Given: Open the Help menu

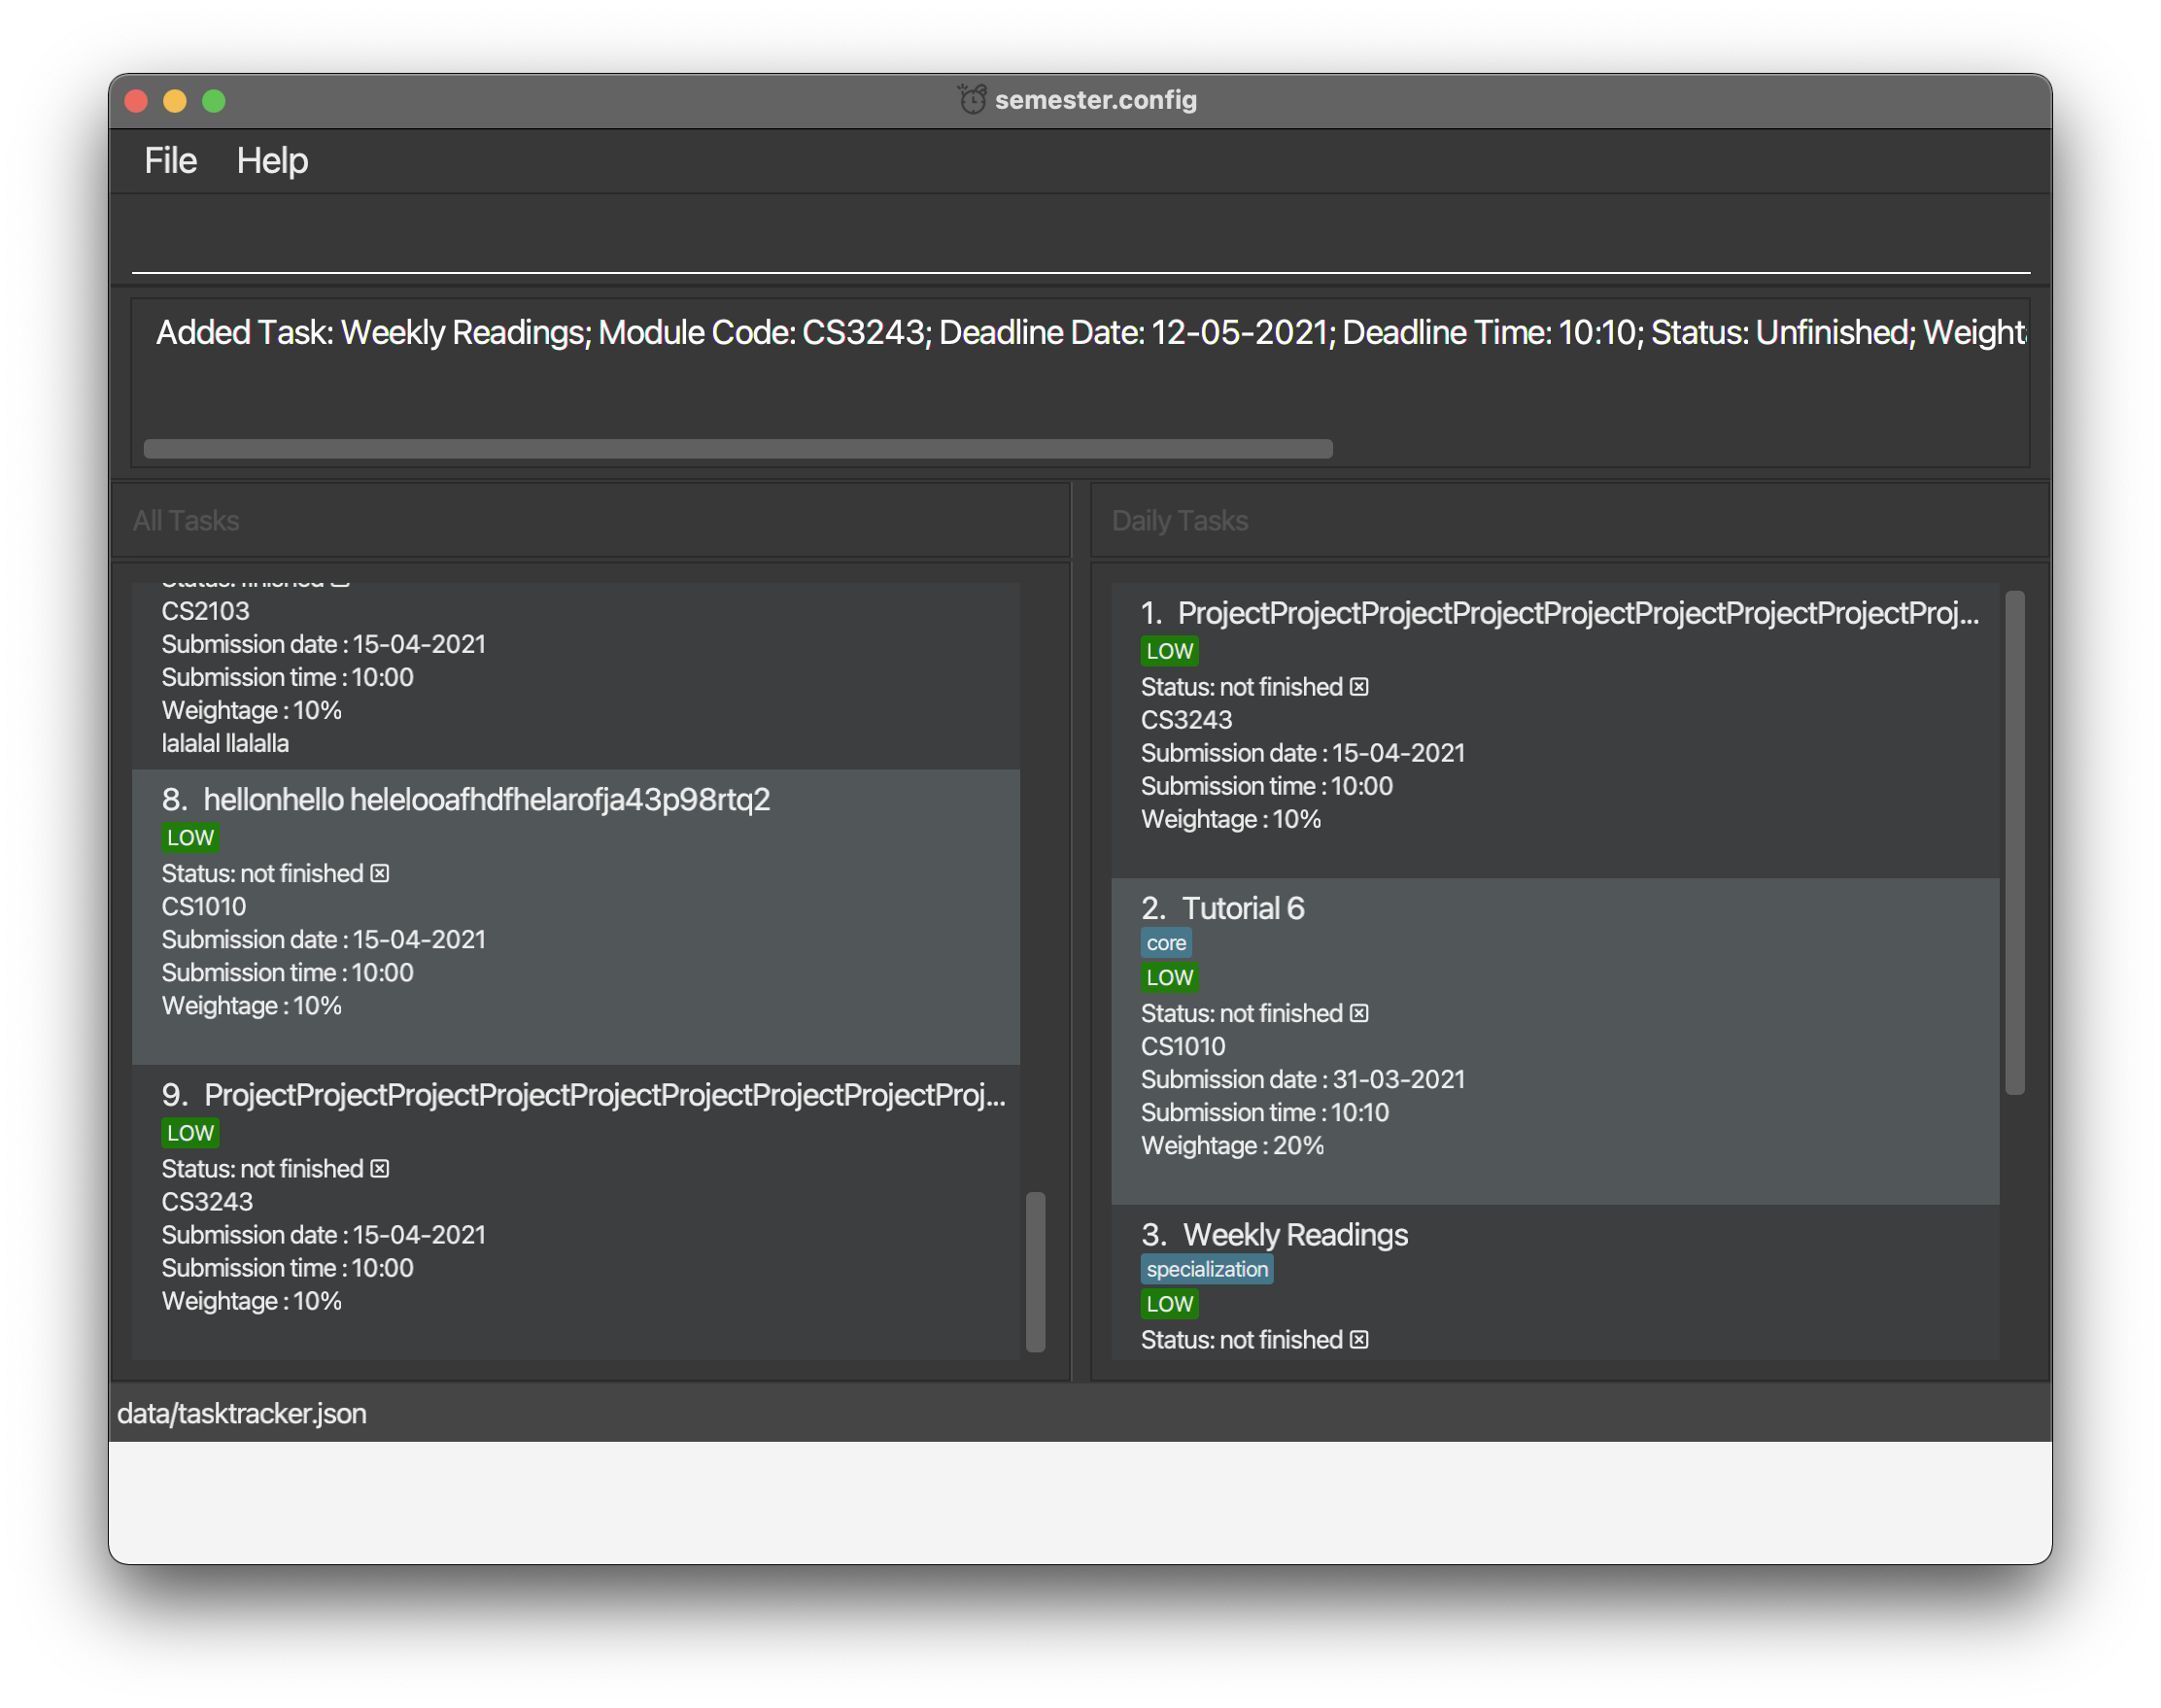Looking at the screenshot, I should coord(272,161).
